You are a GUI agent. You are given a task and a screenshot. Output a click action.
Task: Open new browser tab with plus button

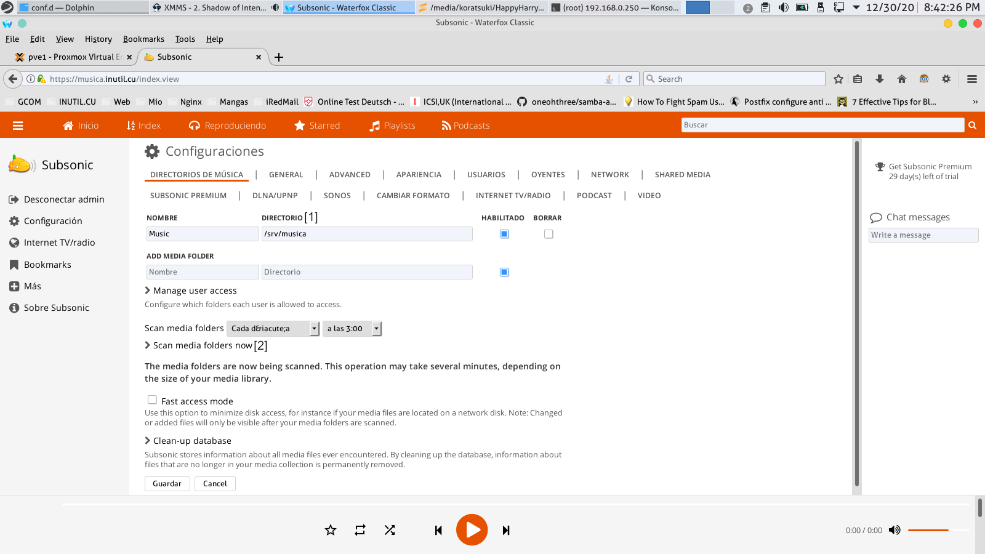click(x=279, y=57)
